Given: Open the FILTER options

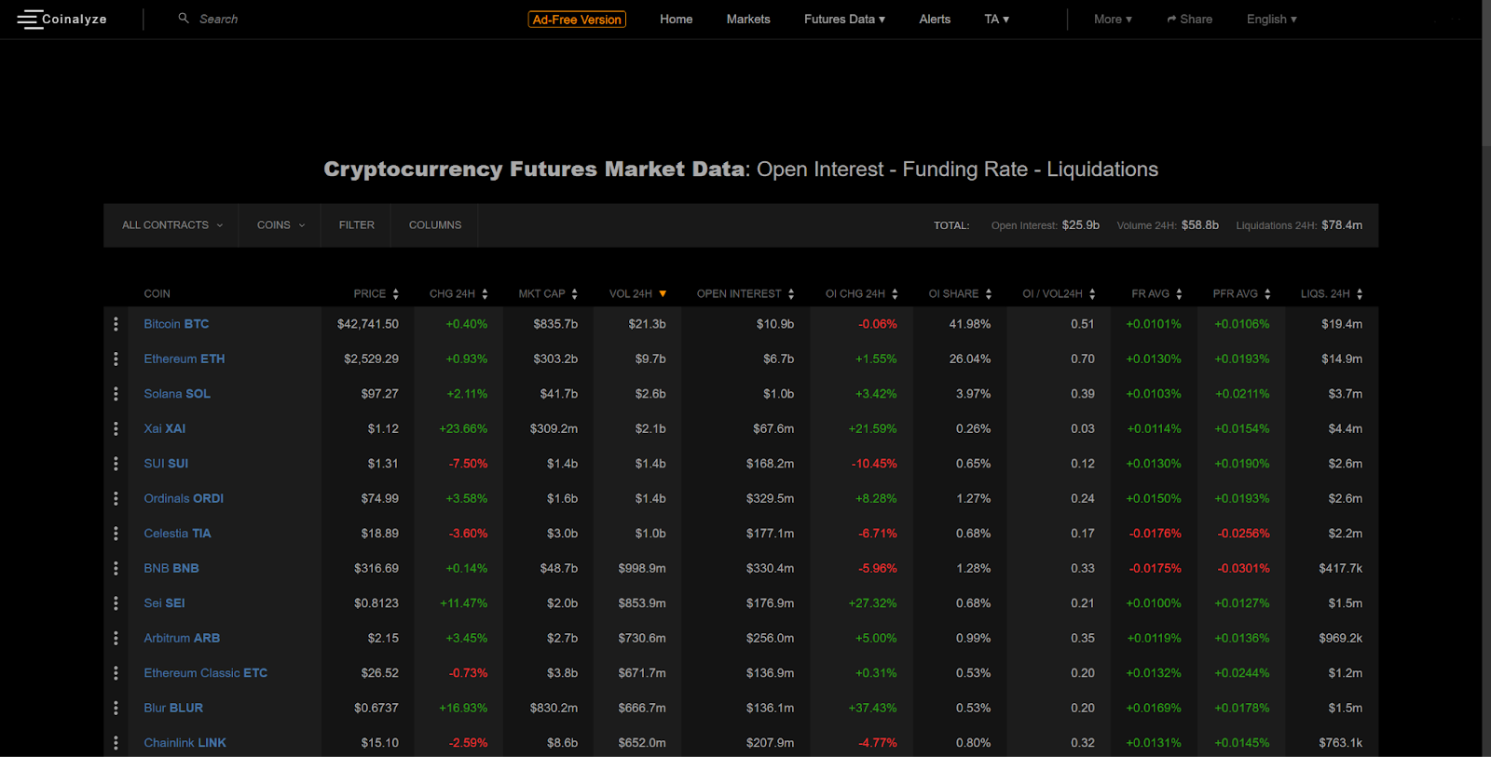Looking at the screenshot, I should 356,225.
